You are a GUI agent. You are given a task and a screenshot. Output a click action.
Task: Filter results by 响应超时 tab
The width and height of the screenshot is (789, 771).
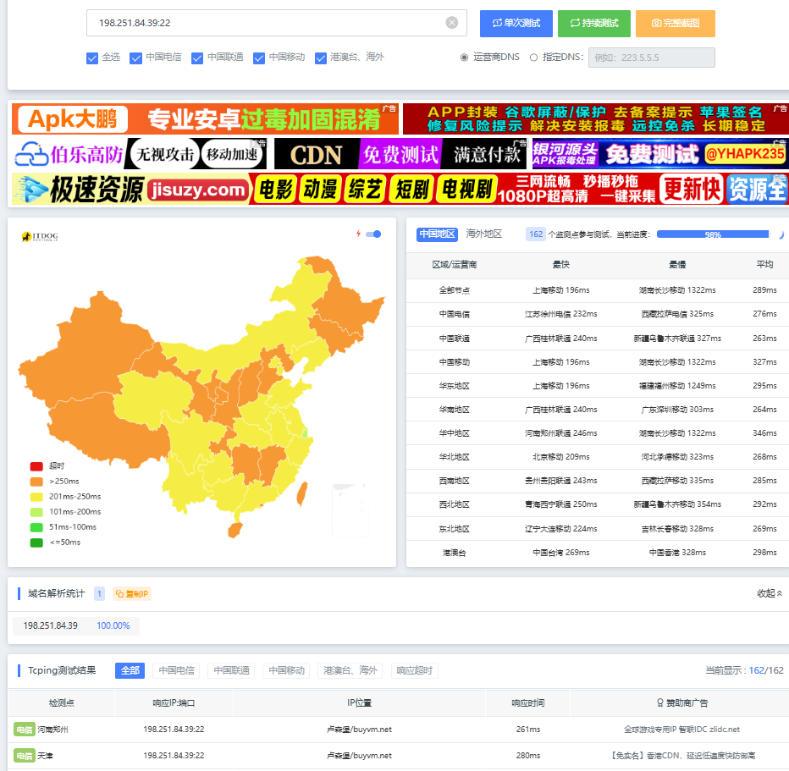[x=415, y=670]
